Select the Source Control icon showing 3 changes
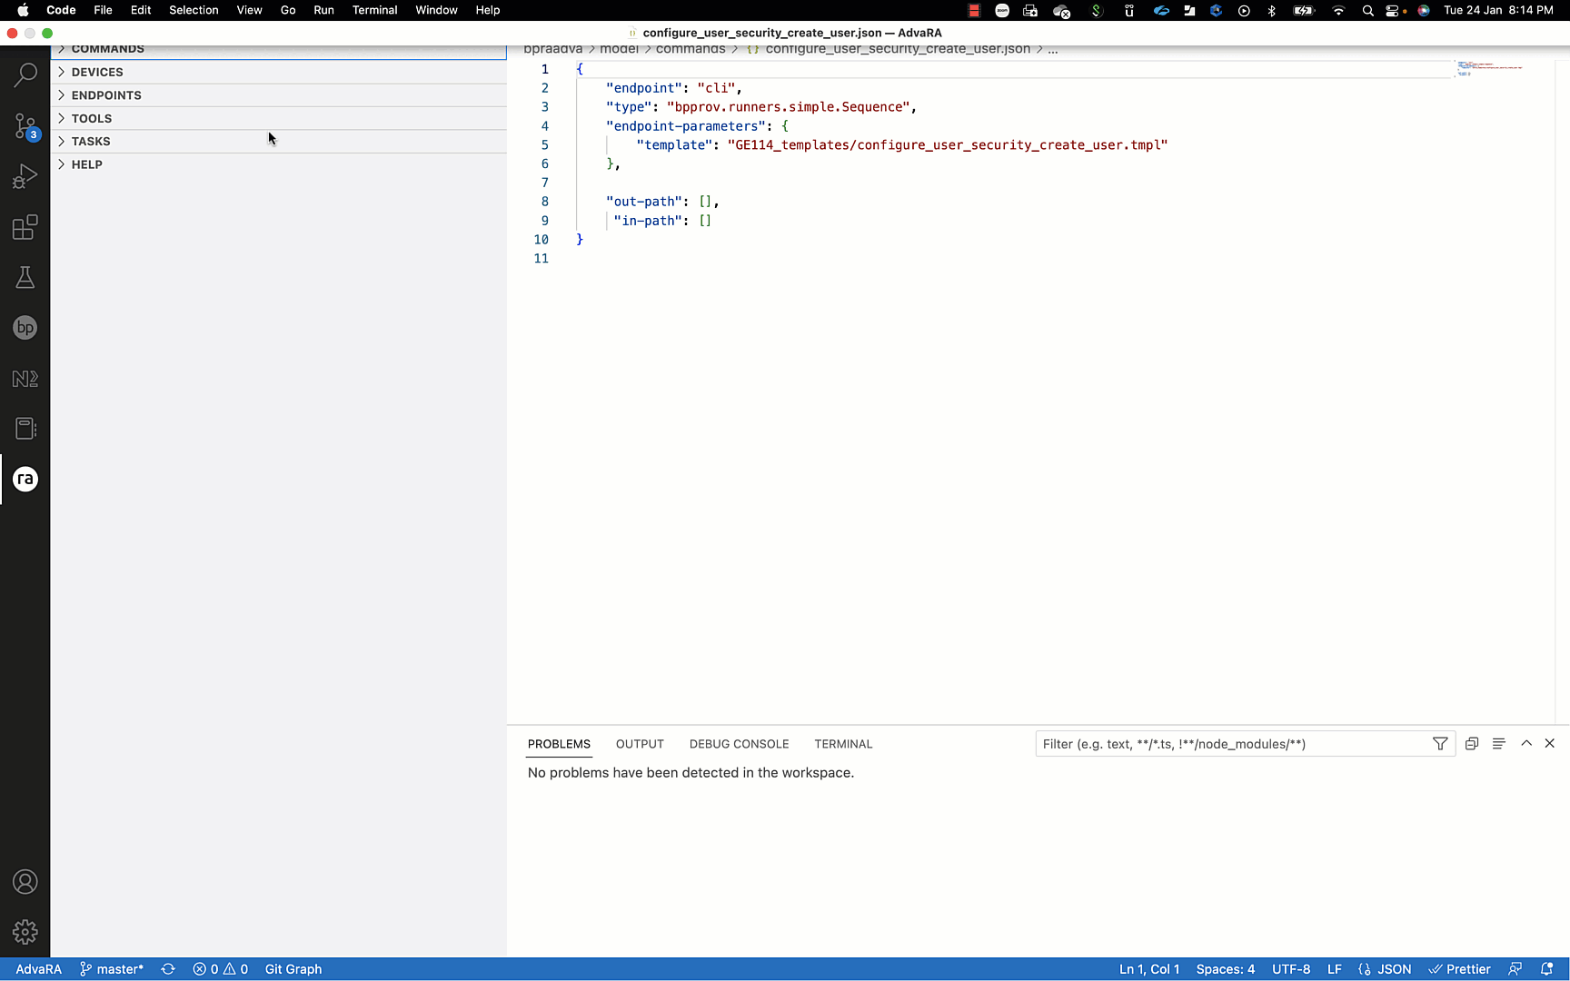 coord(25,126)
